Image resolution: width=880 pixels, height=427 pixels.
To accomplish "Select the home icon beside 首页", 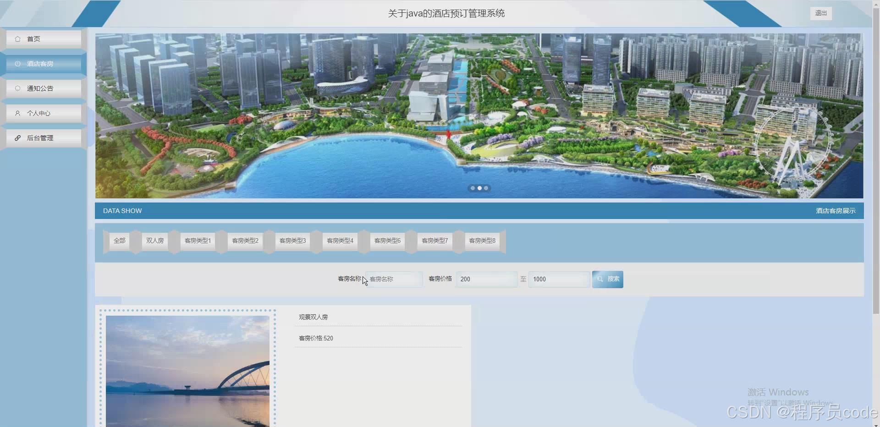I will click(x=17, y=39).
